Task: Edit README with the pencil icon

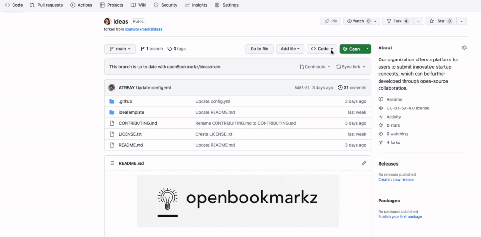Action: coord(364,163)
